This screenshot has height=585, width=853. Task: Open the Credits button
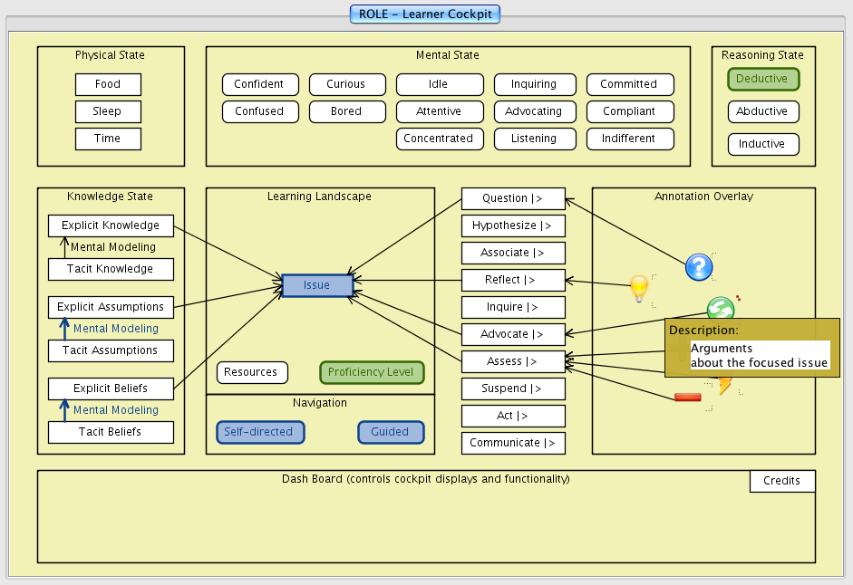click(781, 481)
